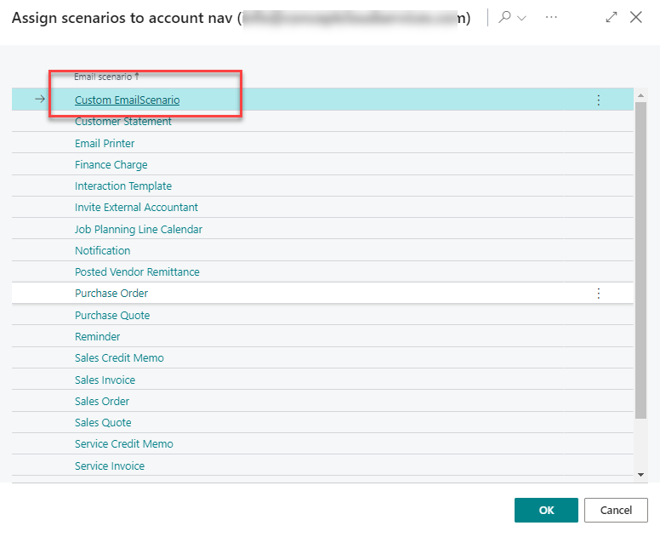
Task: Select the Service Invoice scenario
Action: [x=110, y=466]
